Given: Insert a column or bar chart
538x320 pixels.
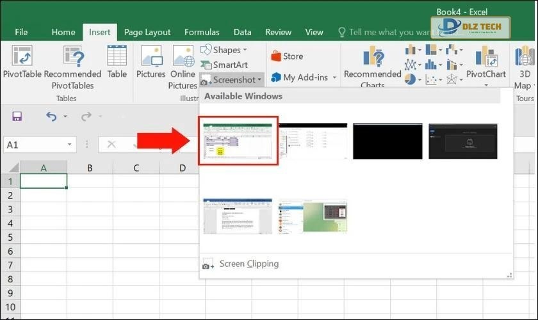Looking at the screenshot, I should point(413,50).
